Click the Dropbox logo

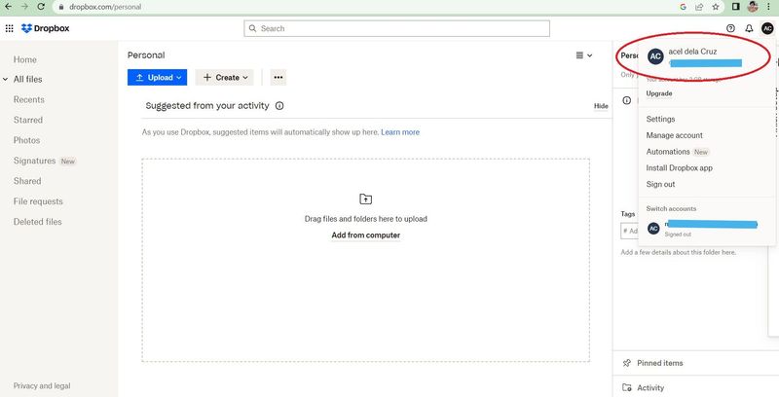pyautogui.click(x=45, y=28)
